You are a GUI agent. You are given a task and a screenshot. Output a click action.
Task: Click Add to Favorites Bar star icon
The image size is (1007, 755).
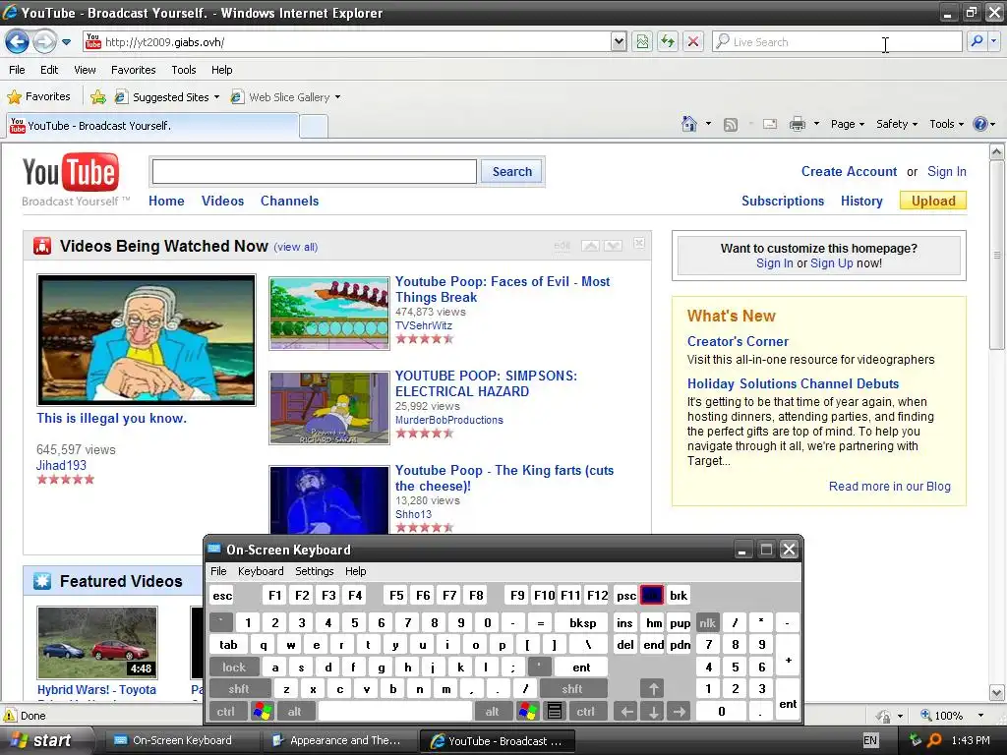coord(97,97)
